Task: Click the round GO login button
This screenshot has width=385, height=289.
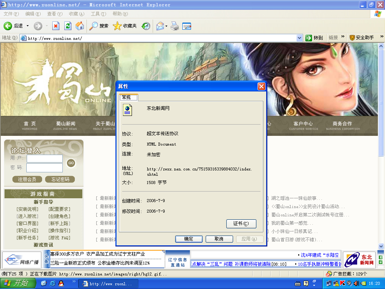Action: click(x=71, y=163)
